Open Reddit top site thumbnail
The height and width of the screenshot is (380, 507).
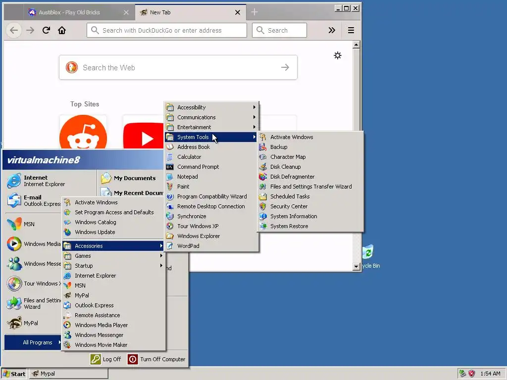pyautogui.click(x=83, y=132)
